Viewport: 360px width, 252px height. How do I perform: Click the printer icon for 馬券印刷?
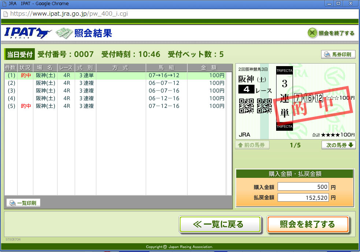click(327, 55)
